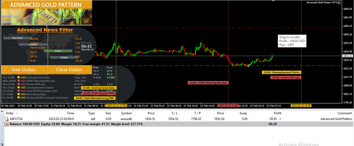
Task: Click the gold bars banner image
Action: click(47, 17)
